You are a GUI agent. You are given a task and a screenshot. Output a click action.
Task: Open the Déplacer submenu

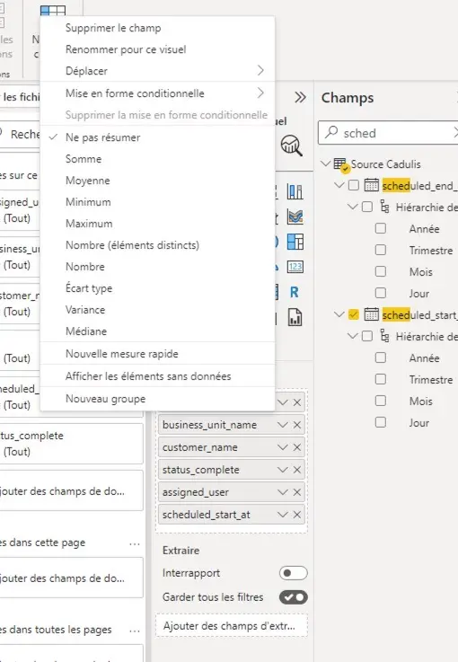[x=157, y=71]
